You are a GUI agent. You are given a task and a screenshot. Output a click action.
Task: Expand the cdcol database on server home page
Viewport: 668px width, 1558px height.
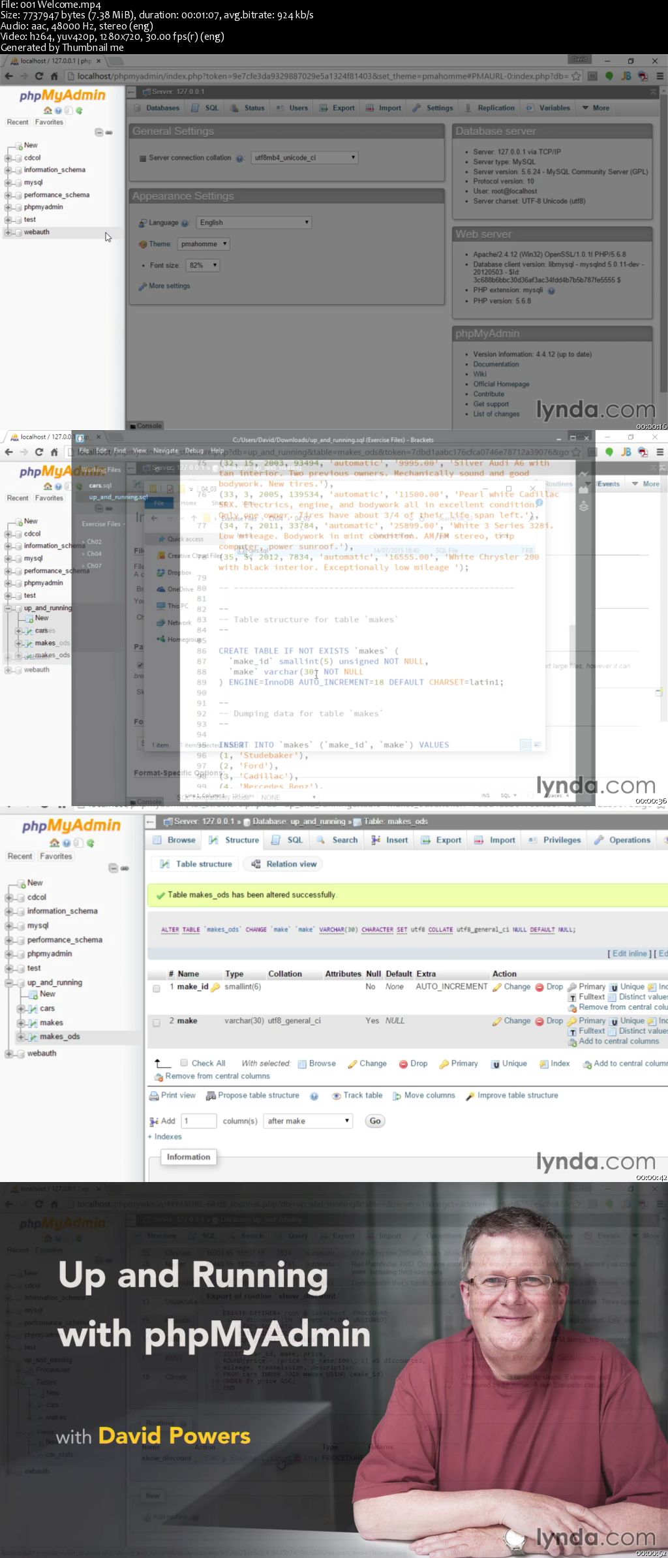point(8,158)
